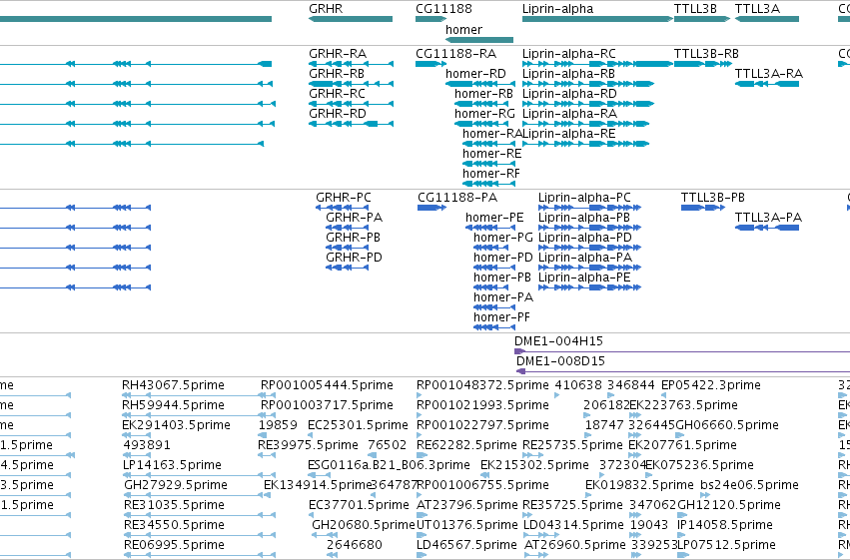The height and width of the screenshot is (560, 850).
Task: Select the TTLL3A-RA transcript
Action: coord(767,84)
